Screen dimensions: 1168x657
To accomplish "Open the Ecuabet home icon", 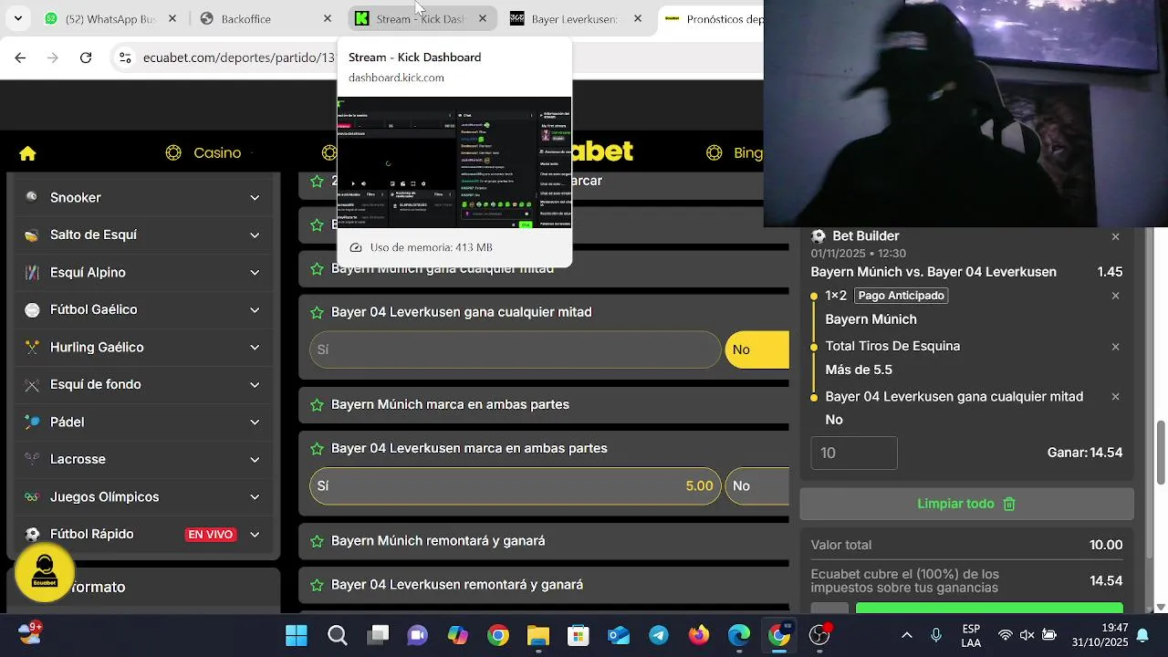I will [x=27, y=153].
